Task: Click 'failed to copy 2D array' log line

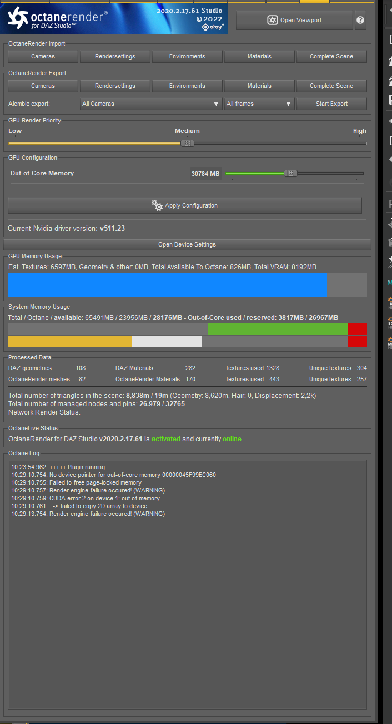Action: (x=79, y=506)
